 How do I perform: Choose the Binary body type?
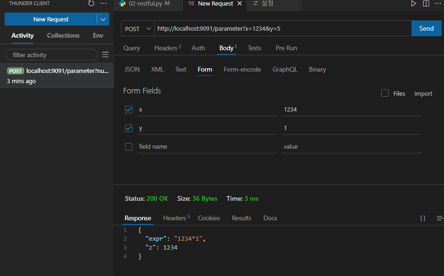tap(318, 69)
